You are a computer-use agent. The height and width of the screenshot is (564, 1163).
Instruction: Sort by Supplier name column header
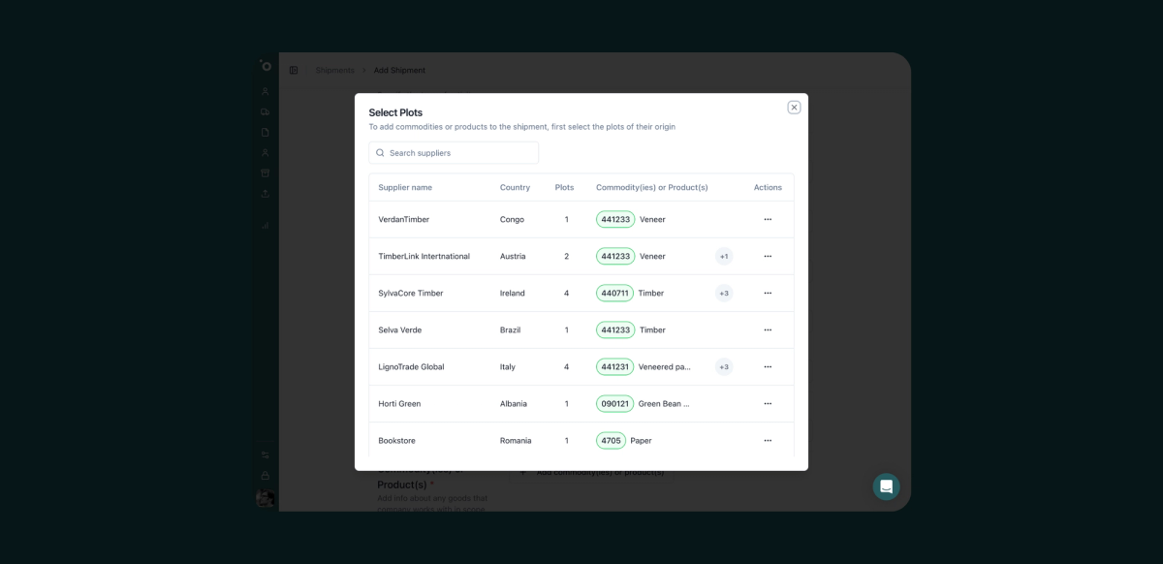click(405, 187)
